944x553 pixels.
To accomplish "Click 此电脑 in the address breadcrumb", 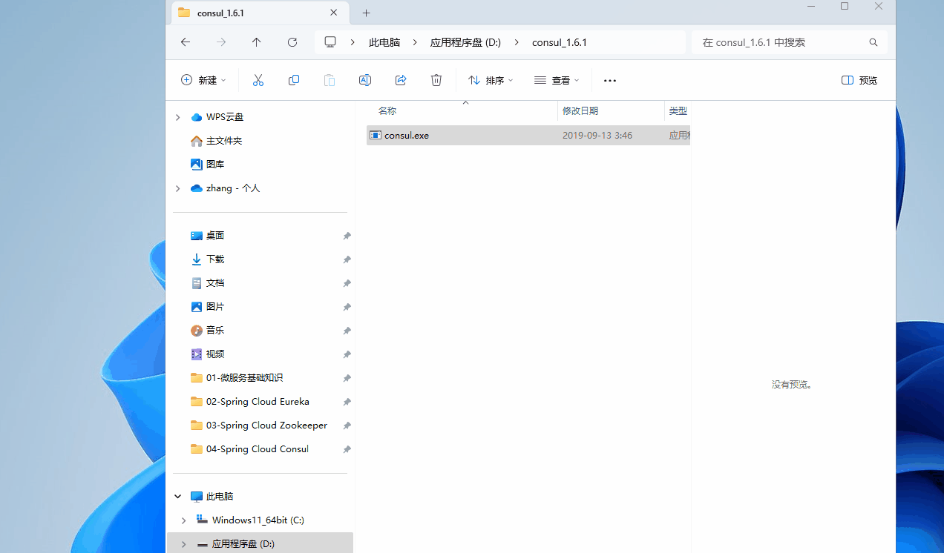I will click(384, 42).
